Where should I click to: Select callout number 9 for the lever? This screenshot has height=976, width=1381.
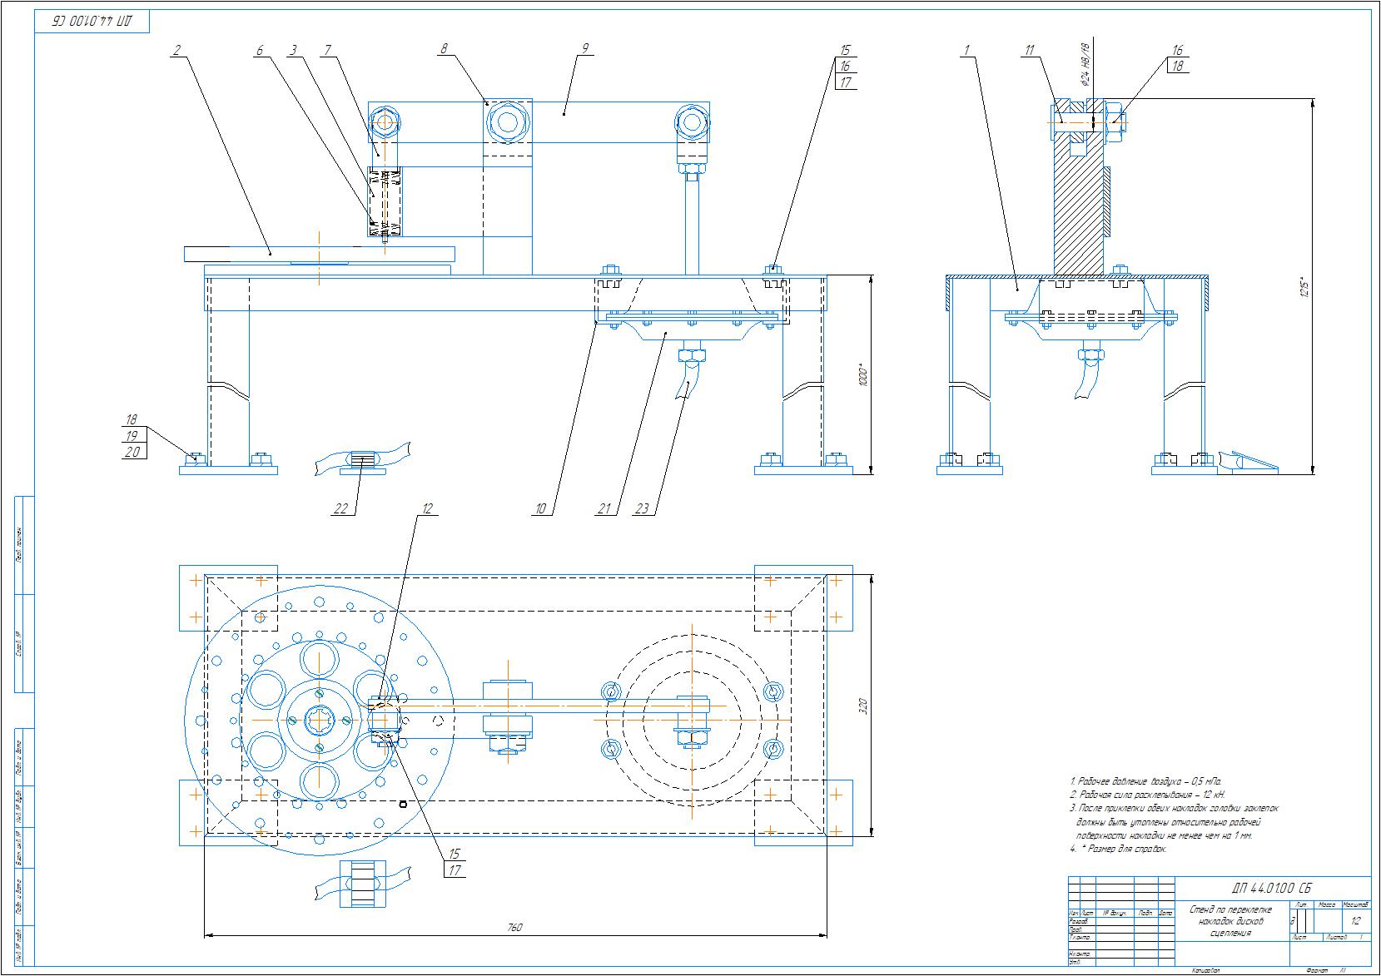[x=585, y=49]
